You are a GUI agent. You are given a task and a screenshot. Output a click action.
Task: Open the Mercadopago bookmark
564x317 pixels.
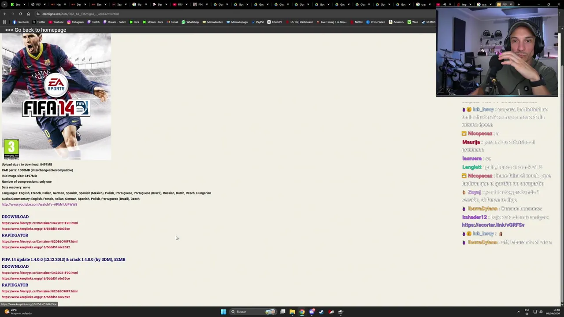click(x=237, y=22)
